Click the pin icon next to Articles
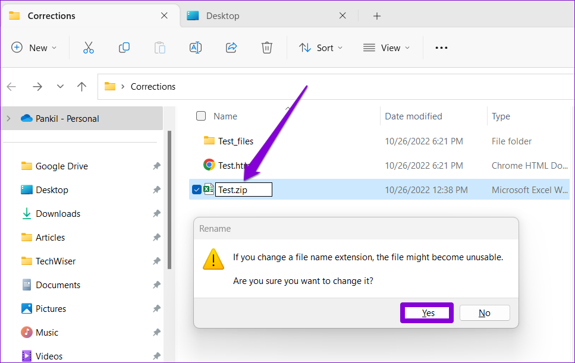 (156, 238)
